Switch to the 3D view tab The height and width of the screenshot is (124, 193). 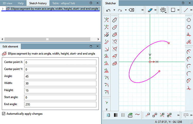click(x=7, y=3)
